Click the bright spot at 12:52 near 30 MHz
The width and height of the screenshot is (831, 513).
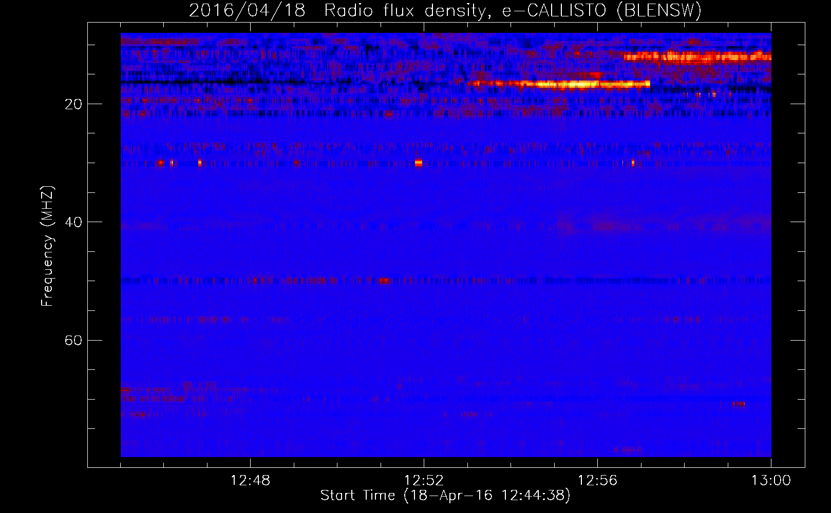tap(418, 163)
